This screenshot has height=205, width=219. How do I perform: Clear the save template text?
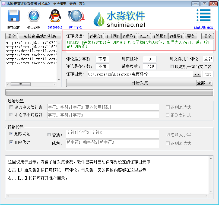click(x=208, y=36)
